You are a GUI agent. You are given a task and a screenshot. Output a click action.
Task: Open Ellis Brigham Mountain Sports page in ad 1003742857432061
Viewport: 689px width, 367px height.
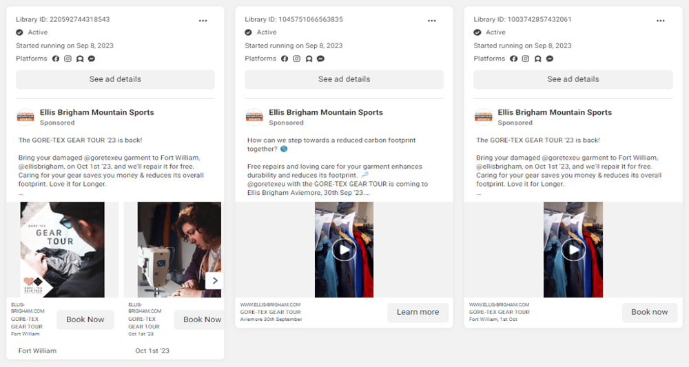[555, 112]
